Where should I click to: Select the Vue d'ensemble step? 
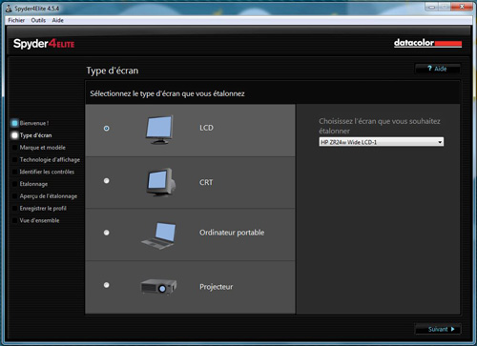tap(39, 220)
